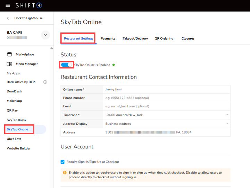This screenshot has width=250, height=188.
Task: Uncheck Require Sign-In/Sign-Up at Checkout
Action: click(63, 162)
